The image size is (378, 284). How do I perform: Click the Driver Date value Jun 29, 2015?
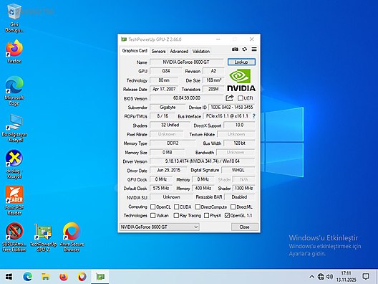tap(168, 170)
